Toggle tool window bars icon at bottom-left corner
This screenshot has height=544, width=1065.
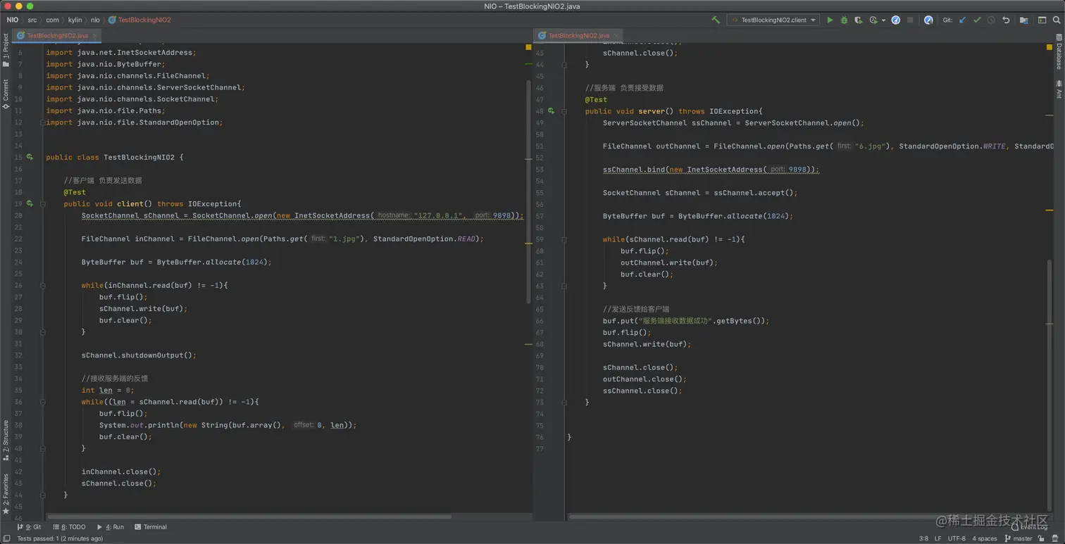click(x=6, y=538)
